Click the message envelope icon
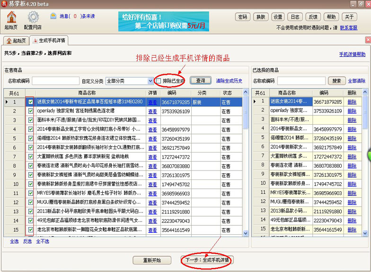 (x=53, y=16)
